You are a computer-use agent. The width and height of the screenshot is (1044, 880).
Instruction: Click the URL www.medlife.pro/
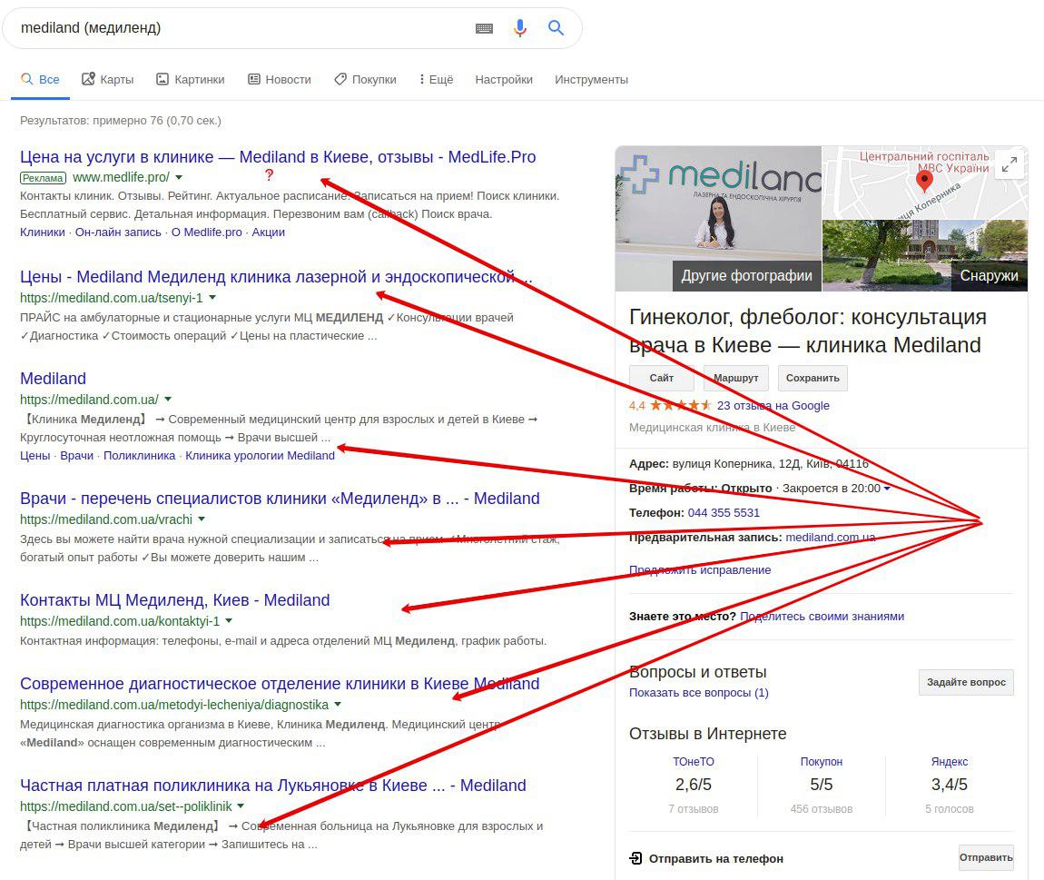click(121, 177)
